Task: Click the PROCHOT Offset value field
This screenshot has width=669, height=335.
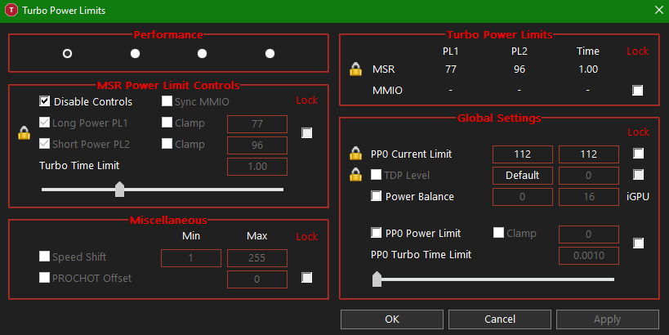Action: [x=256, y=279]
